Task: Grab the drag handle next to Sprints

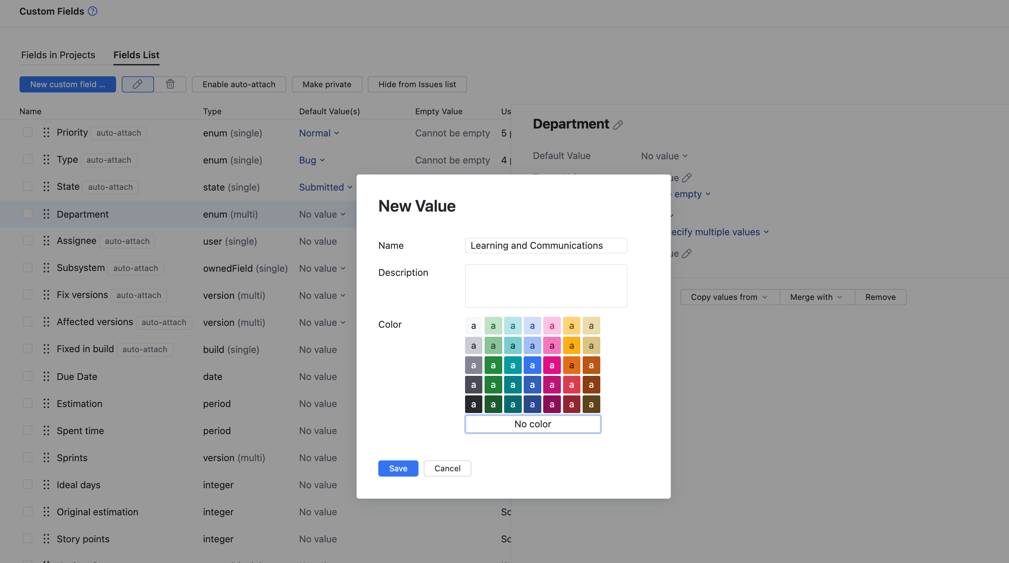Action: (x=46, y=457)
